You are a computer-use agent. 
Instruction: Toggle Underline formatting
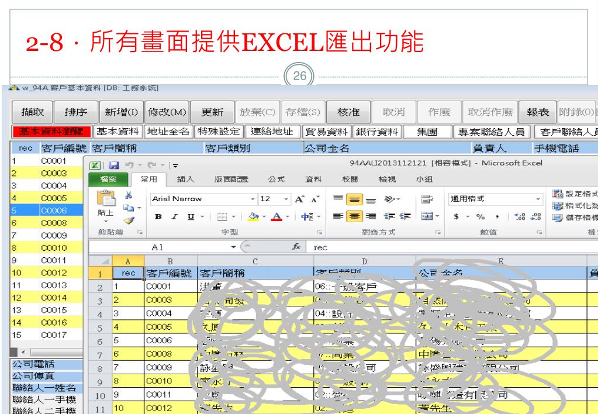[x=191, y=217]
